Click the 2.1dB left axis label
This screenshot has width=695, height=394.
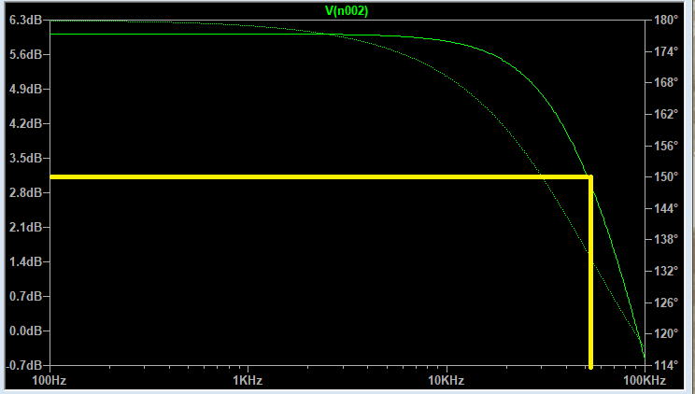[x=26, y=227]
